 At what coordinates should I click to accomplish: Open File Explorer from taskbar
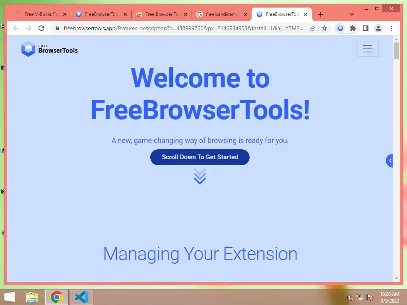32,297
